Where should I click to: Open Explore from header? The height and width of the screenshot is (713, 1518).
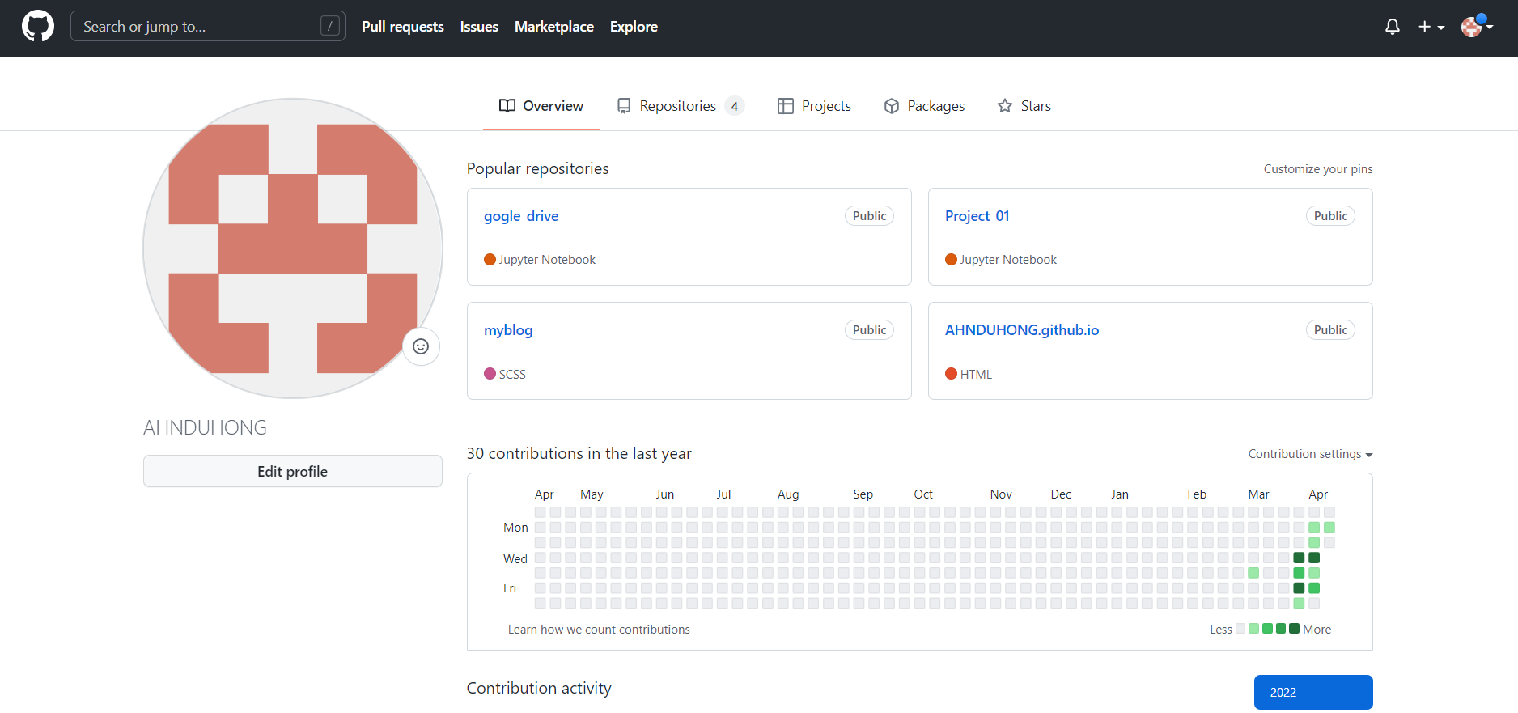(634, 27)
